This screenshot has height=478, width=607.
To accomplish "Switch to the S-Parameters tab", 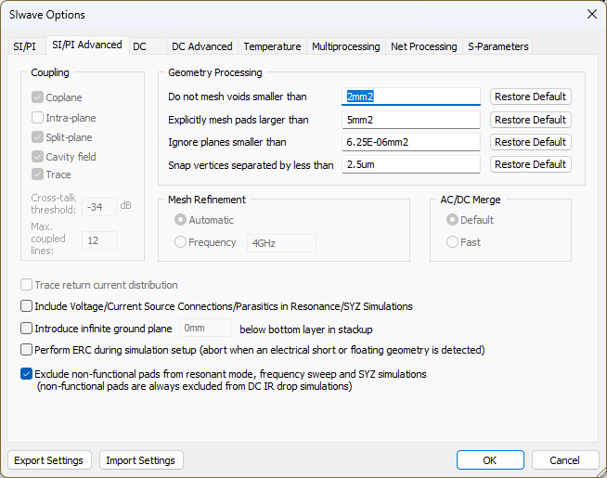I will [497, 46].
